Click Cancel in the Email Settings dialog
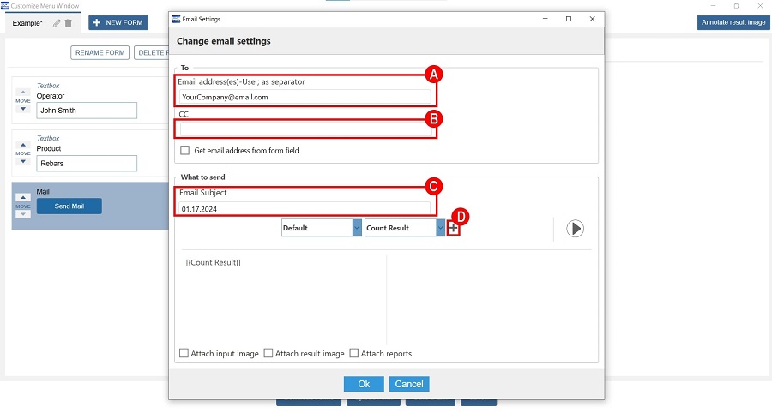The height and width of the screenshot is (413, 772). [409, 384]
